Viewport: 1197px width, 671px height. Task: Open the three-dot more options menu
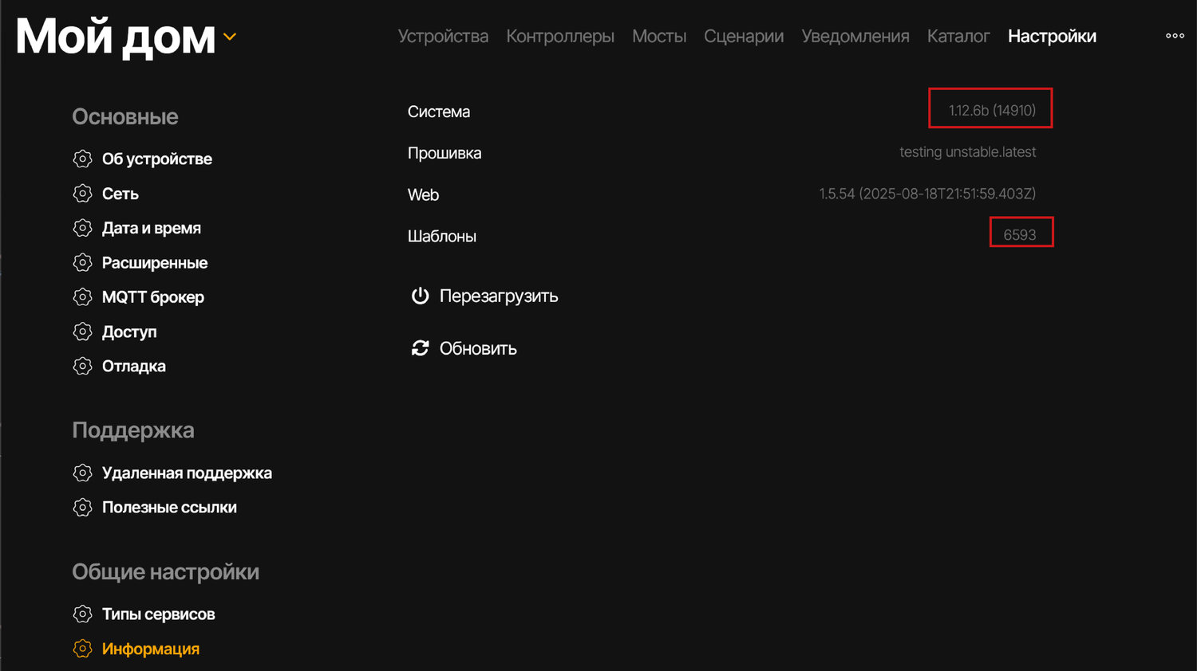pyautogui.click(x=1175, y=36)
